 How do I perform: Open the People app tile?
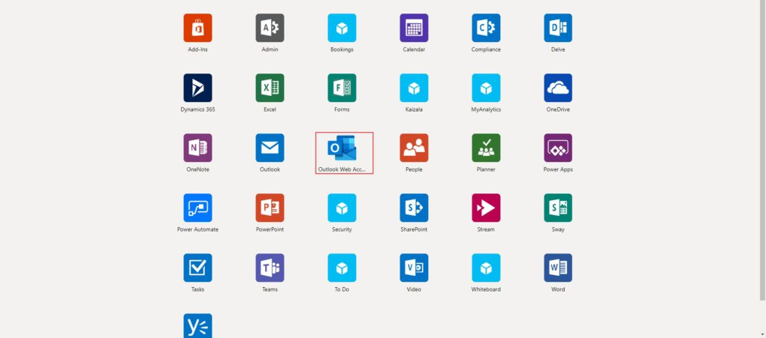click(x=414, y=148)
